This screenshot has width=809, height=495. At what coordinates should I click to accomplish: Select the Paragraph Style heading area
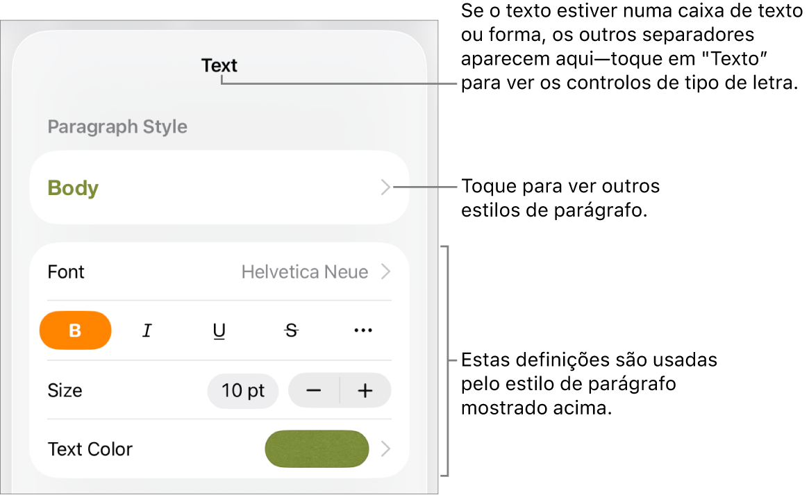pos(117,126)
